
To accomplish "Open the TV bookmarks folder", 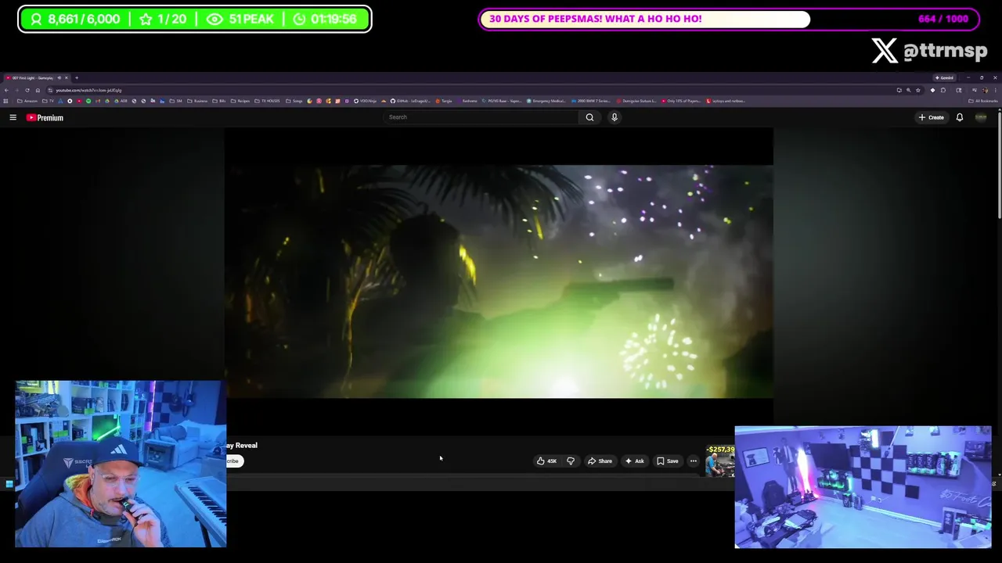I will pyautogui.click(x=48, y=101).
